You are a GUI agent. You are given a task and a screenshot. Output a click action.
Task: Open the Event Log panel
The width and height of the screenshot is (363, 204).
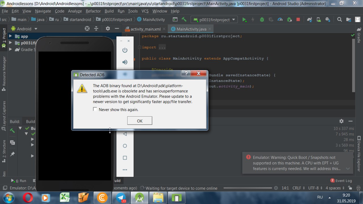(341, 180)
